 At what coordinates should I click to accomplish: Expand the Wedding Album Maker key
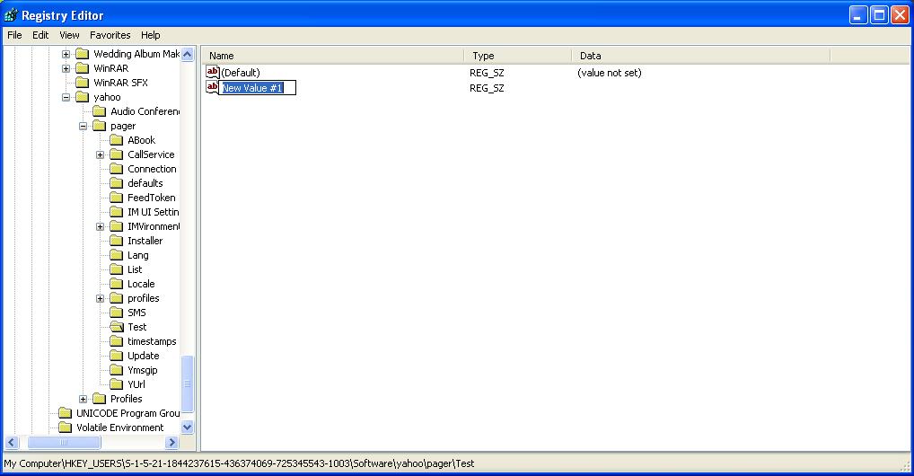coord(66,54)
